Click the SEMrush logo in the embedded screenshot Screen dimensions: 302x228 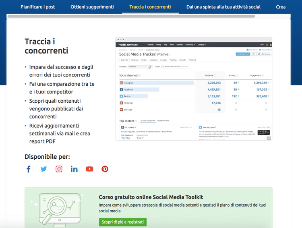point(128,45)
